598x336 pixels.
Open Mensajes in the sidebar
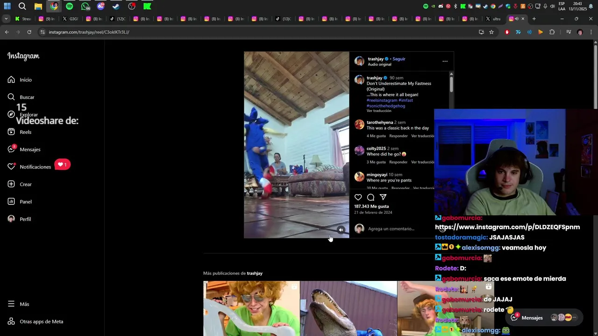[x=24, y=149]
